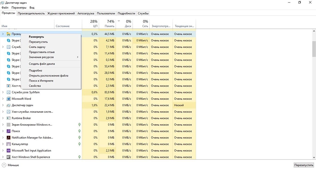The width and height of the screenshot is (316, 170).
Task: Click the Notification Manager for Adobe icon
Action: click(x=9, y=138)
